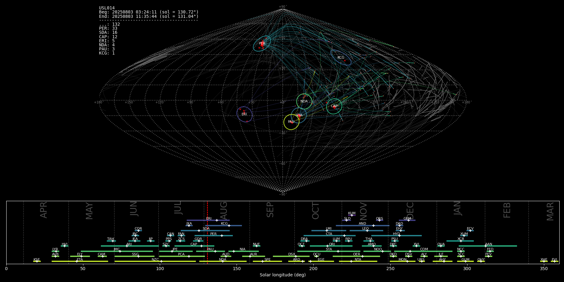Click the CTA shower label in timeline

(x=329, y=234)
